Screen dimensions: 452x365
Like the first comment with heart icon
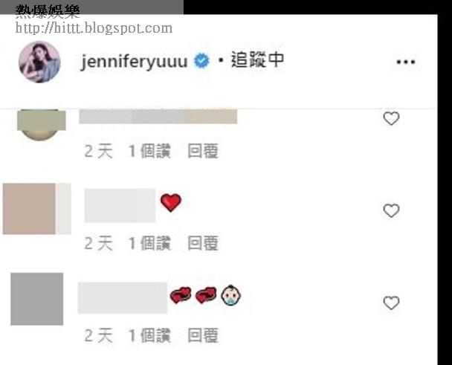391,118
